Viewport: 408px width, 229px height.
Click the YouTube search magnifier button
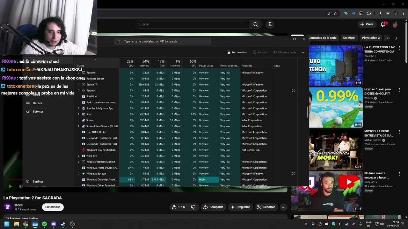[256, 24]
